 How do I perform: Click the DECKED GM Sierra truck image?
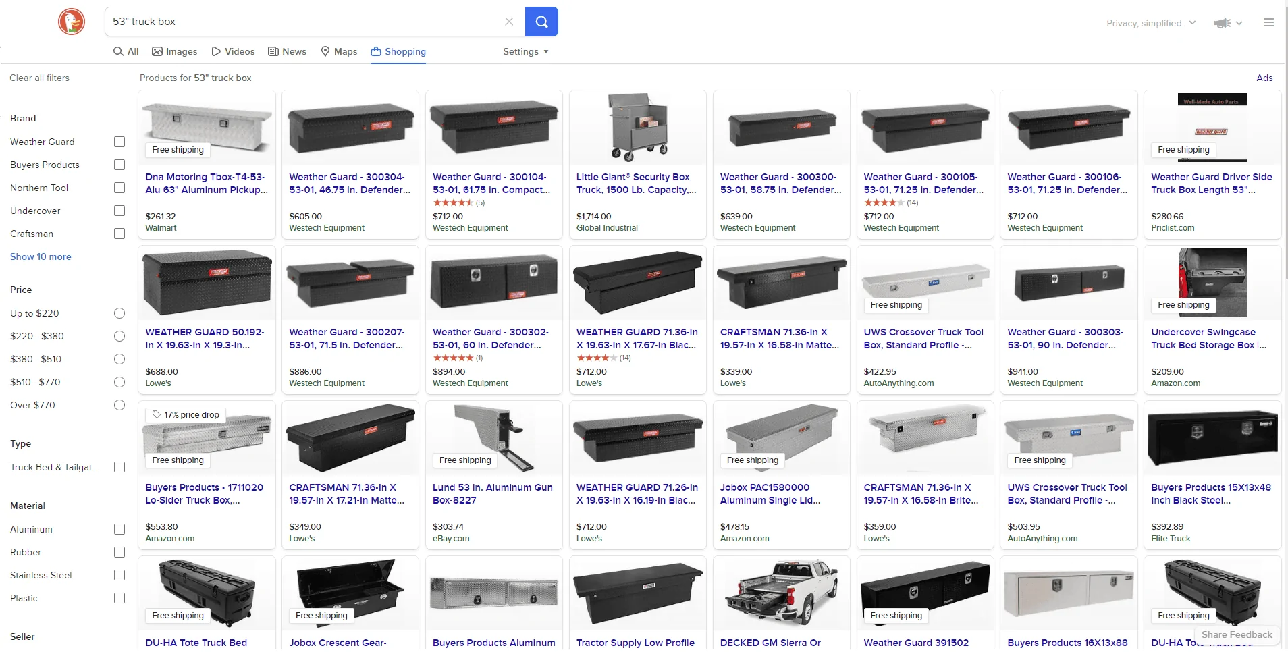click(x=782, y=593)
